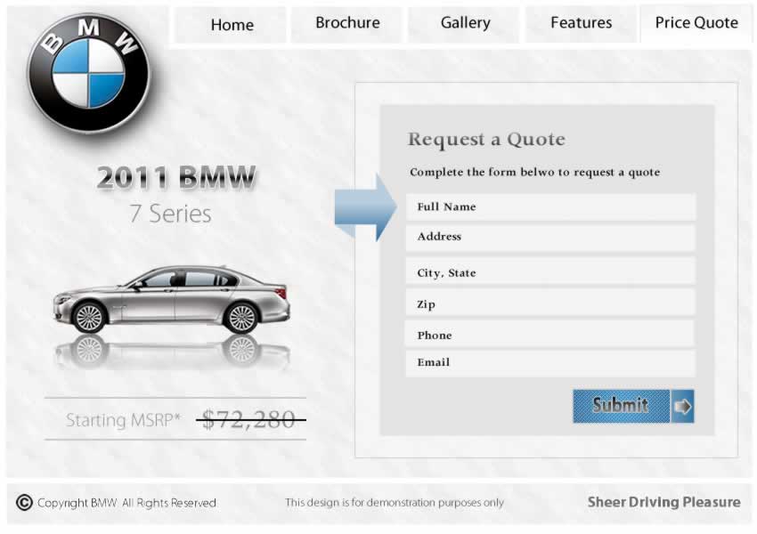This screenshot has width=757, height=534.
Task: Open the Home tab
Action: [232, 24]
